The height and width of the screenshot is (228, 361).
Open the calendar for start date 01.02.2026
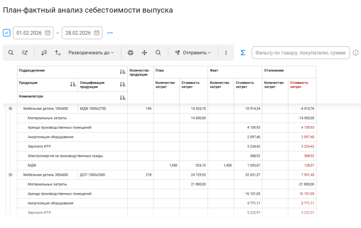click(x=48, y=33)
